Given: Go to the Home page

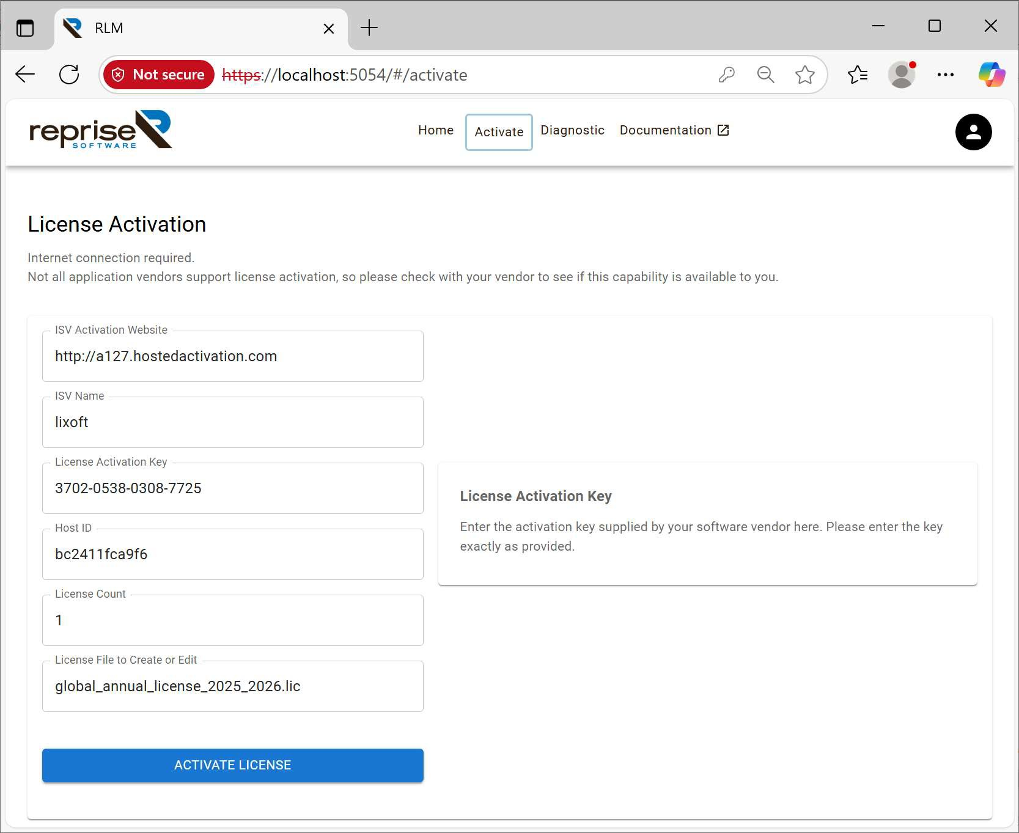Looking at the screenshot, I should tap(436, 130).
